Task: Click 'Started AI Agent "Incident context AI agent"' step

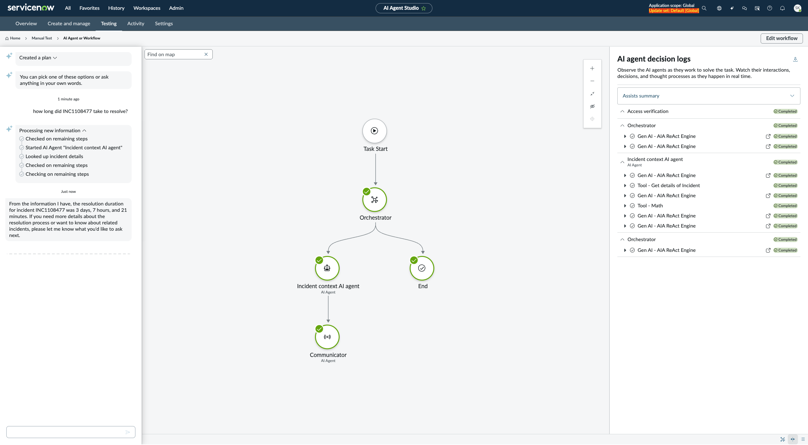Action: [74, 148]
